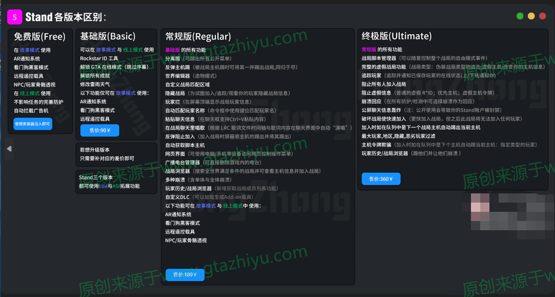Choose the 售价:360¥ Ultimate price button
The width and height of the screenshot is (555, 297).
[381, 179]
